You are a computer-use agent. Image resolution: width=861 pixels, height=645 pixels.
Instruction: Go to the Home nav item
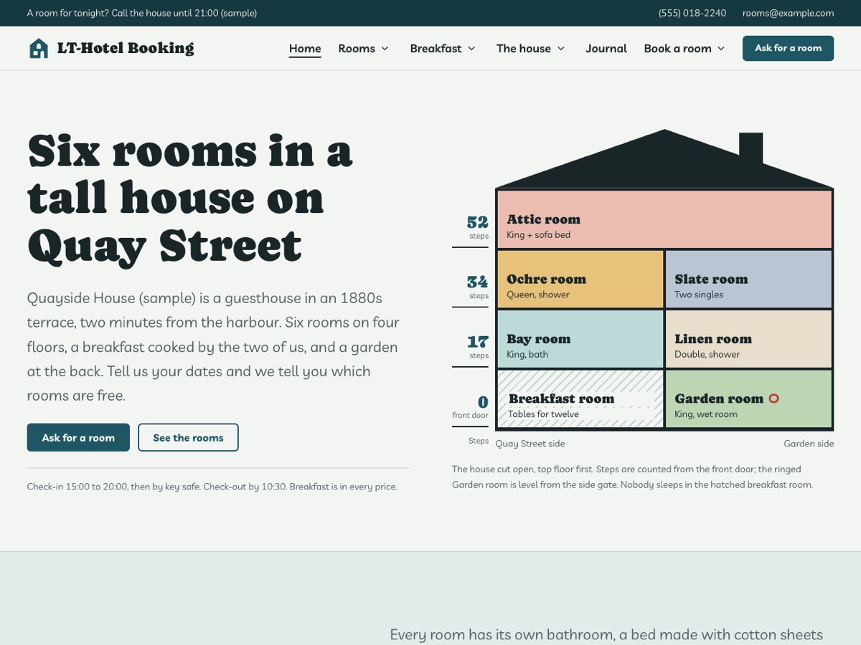[x=305, y=49]
